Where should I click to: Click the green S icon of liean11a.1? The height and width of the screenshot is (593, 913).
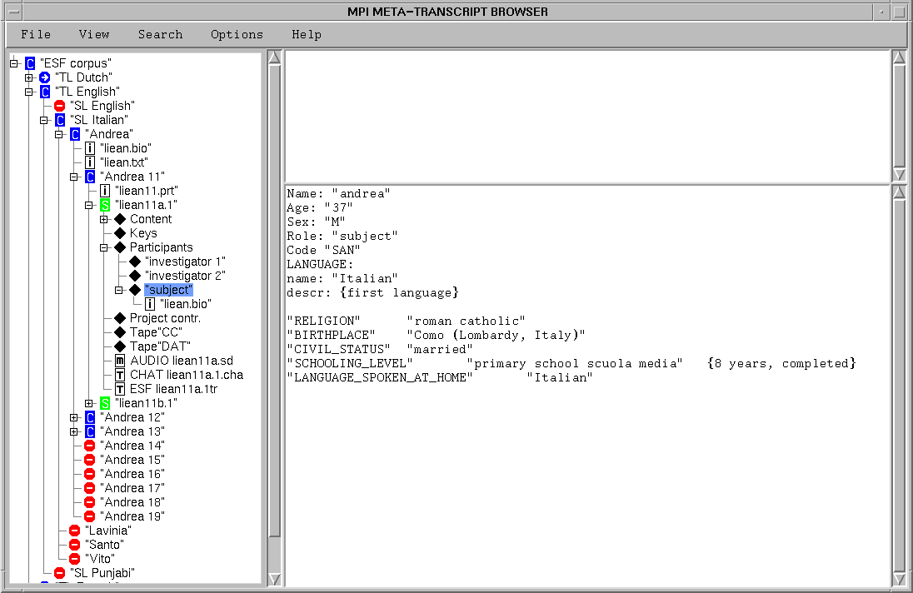coord(105,205)
